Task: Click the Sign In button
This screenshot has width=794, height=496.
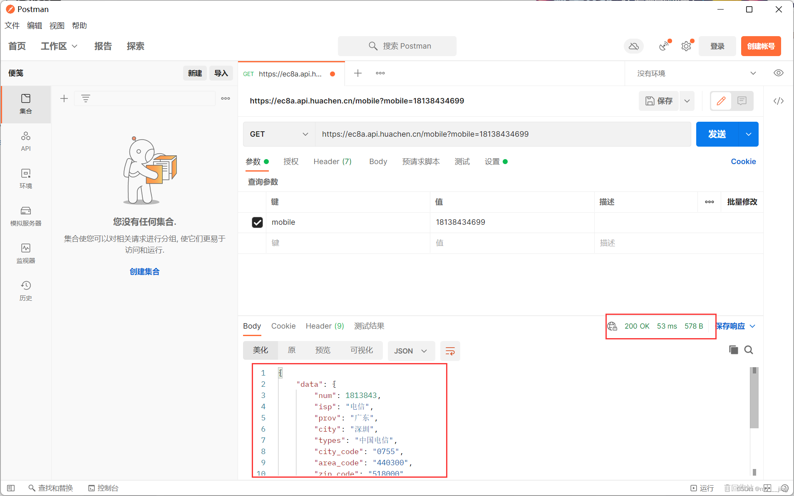Action: pos(717,46)
